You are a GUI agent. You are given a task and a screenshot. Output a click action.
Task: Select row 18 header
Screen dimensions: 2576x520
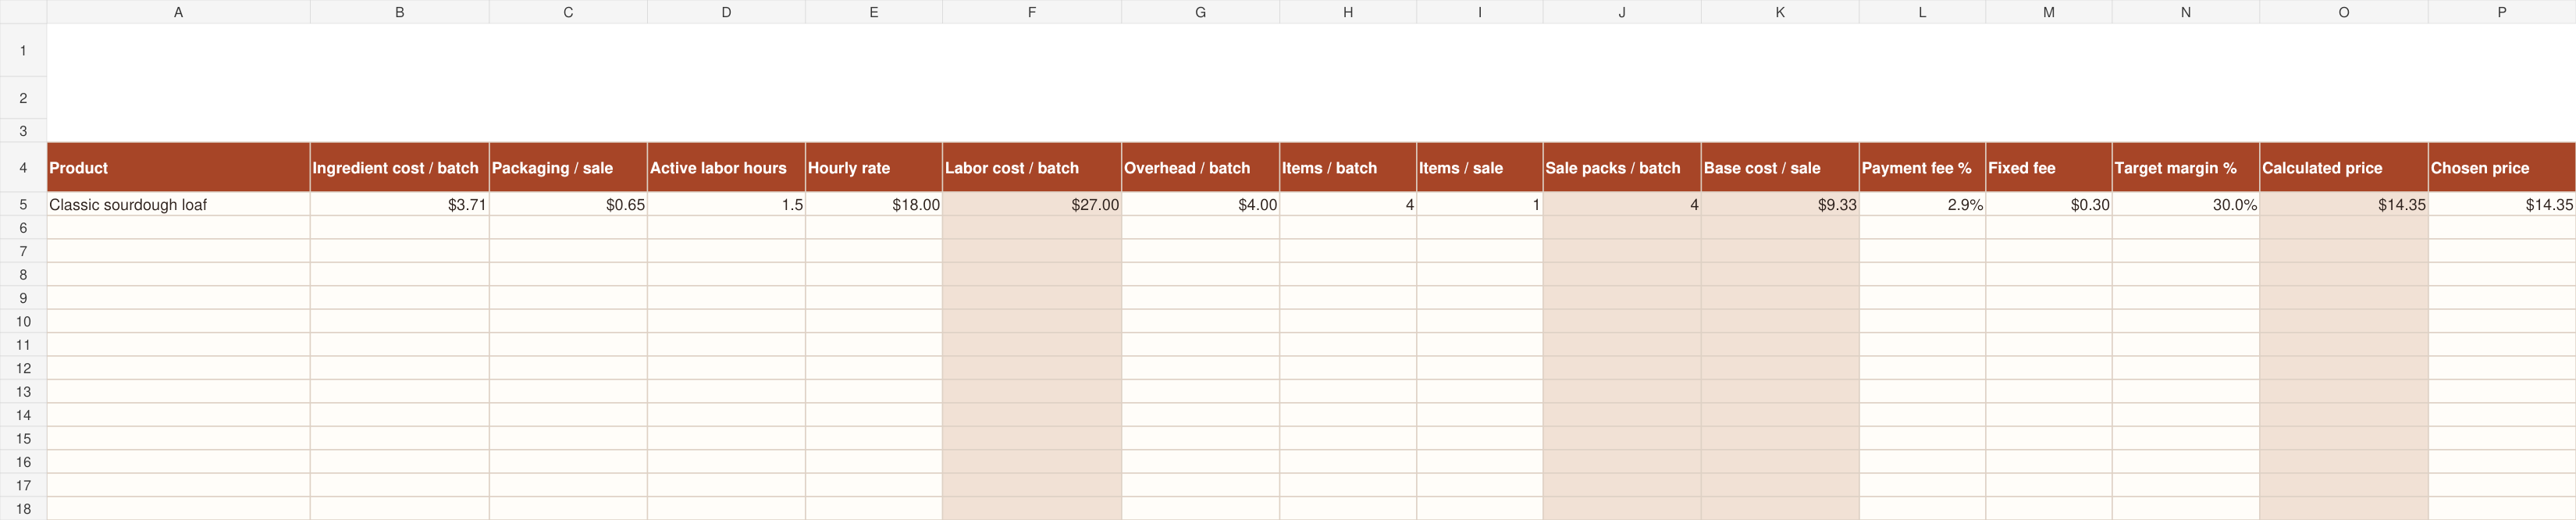tap(23, 508)
